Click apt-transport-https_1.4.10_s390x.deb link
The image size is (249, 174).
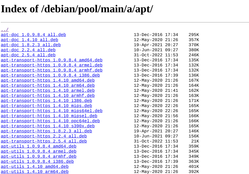(48, 126)
